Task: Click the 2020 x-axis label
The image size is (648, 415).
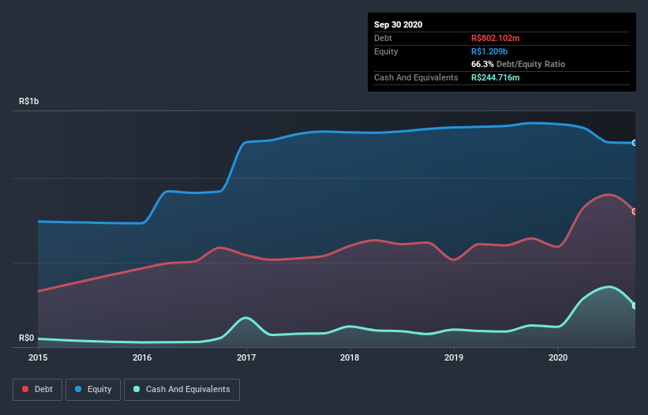Action: coord(558,357)
